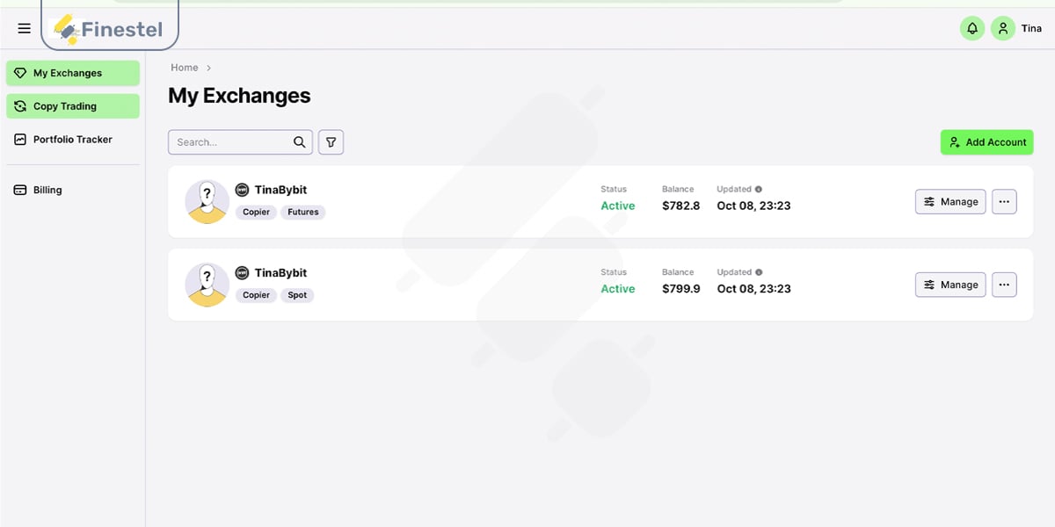Click the Updated info icon on Spot account
The height and width of the screenshot is (527, 1055).
(759, 272)
